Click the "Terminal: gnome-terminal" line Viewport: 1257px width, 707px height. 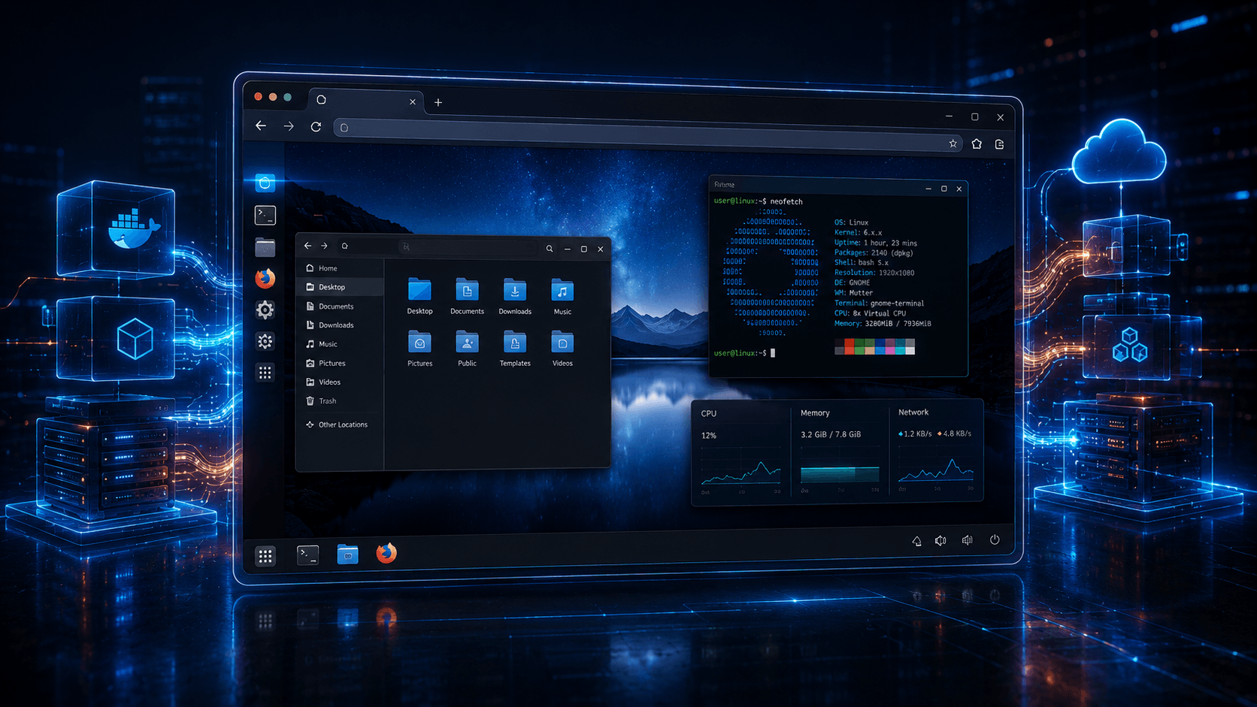click(x=880, y=303)
